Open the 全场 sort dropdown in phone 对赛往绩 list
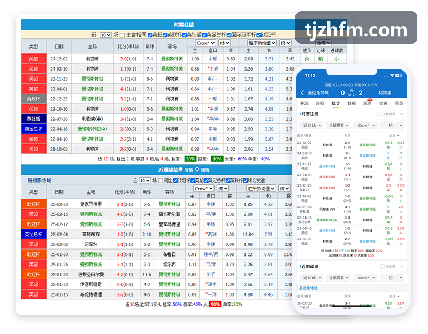Screen dimensions: 428x334 pyautogui.click(x=394, y=136)
